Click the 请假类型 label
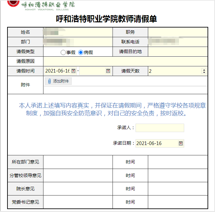 click(x=25, y=51)
